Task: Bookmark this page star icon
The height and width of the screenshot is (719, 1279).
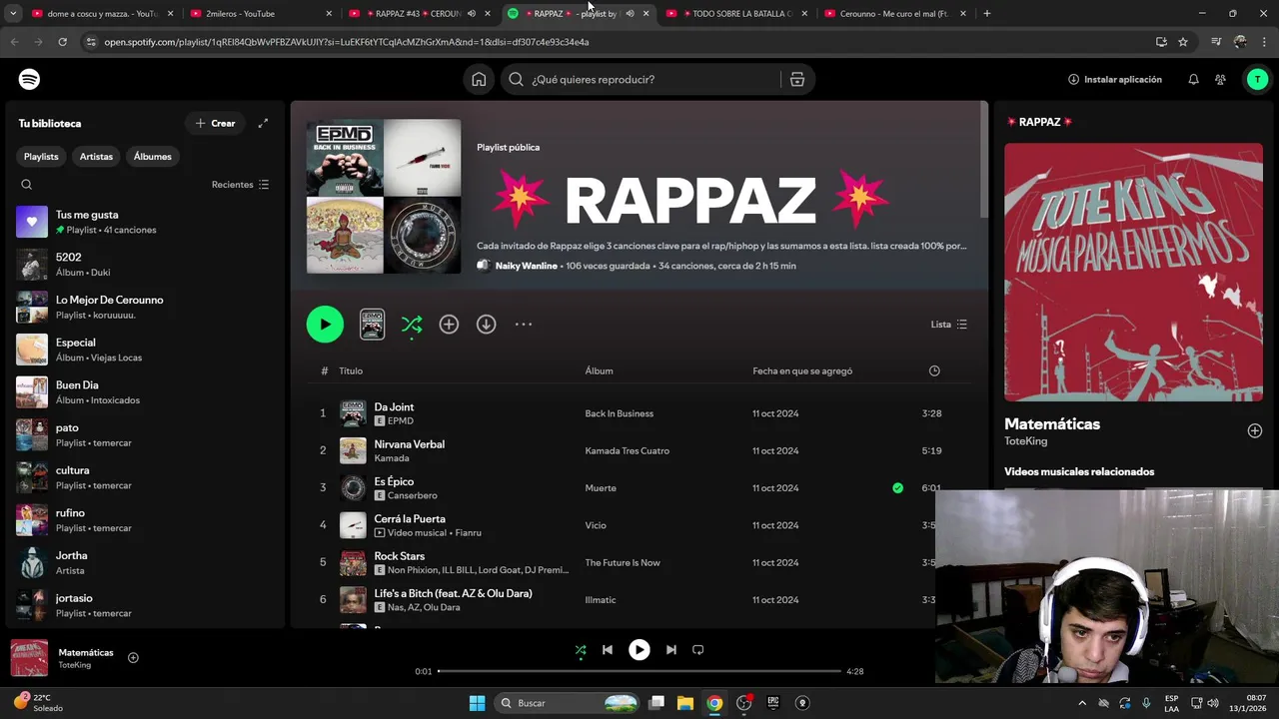Action: coord(1183,42)
